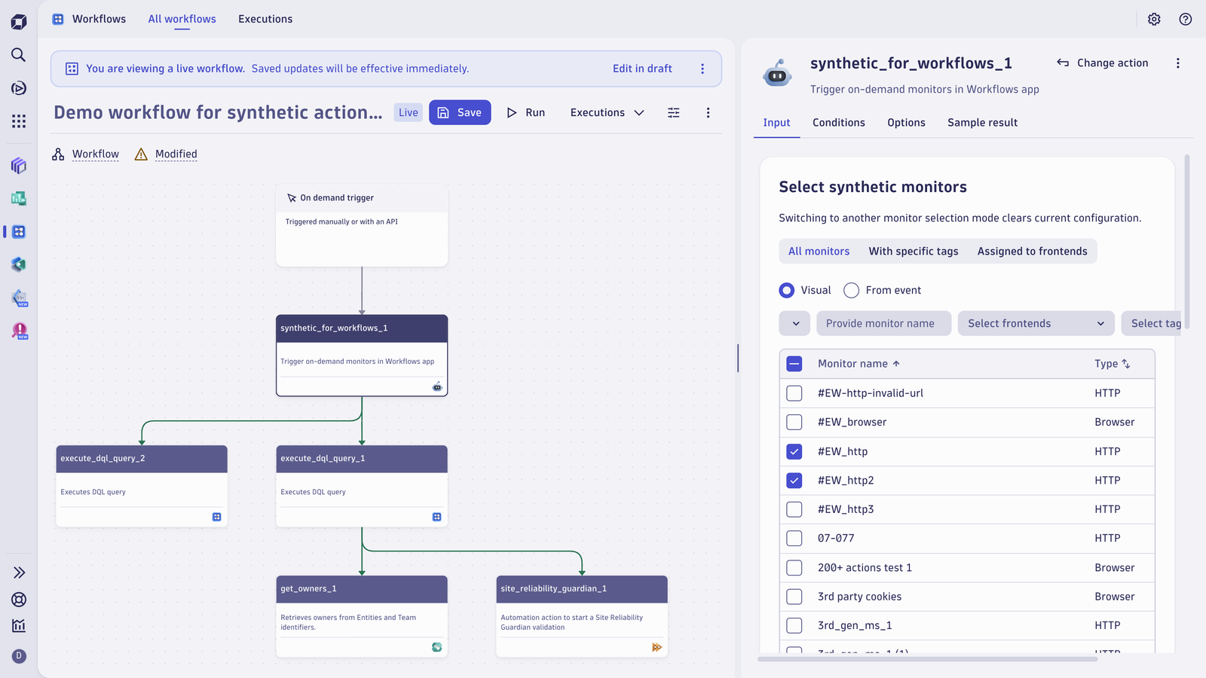Screen dimensions: 1206x678
Task: Expand sidebar with double chevron icon
Action: coord(19,573)
